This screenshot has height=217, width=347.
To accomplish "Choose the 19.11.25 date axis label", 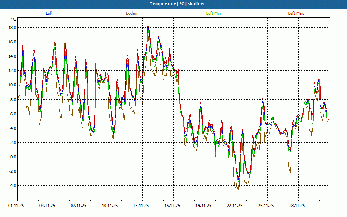I will pos(203,206).
